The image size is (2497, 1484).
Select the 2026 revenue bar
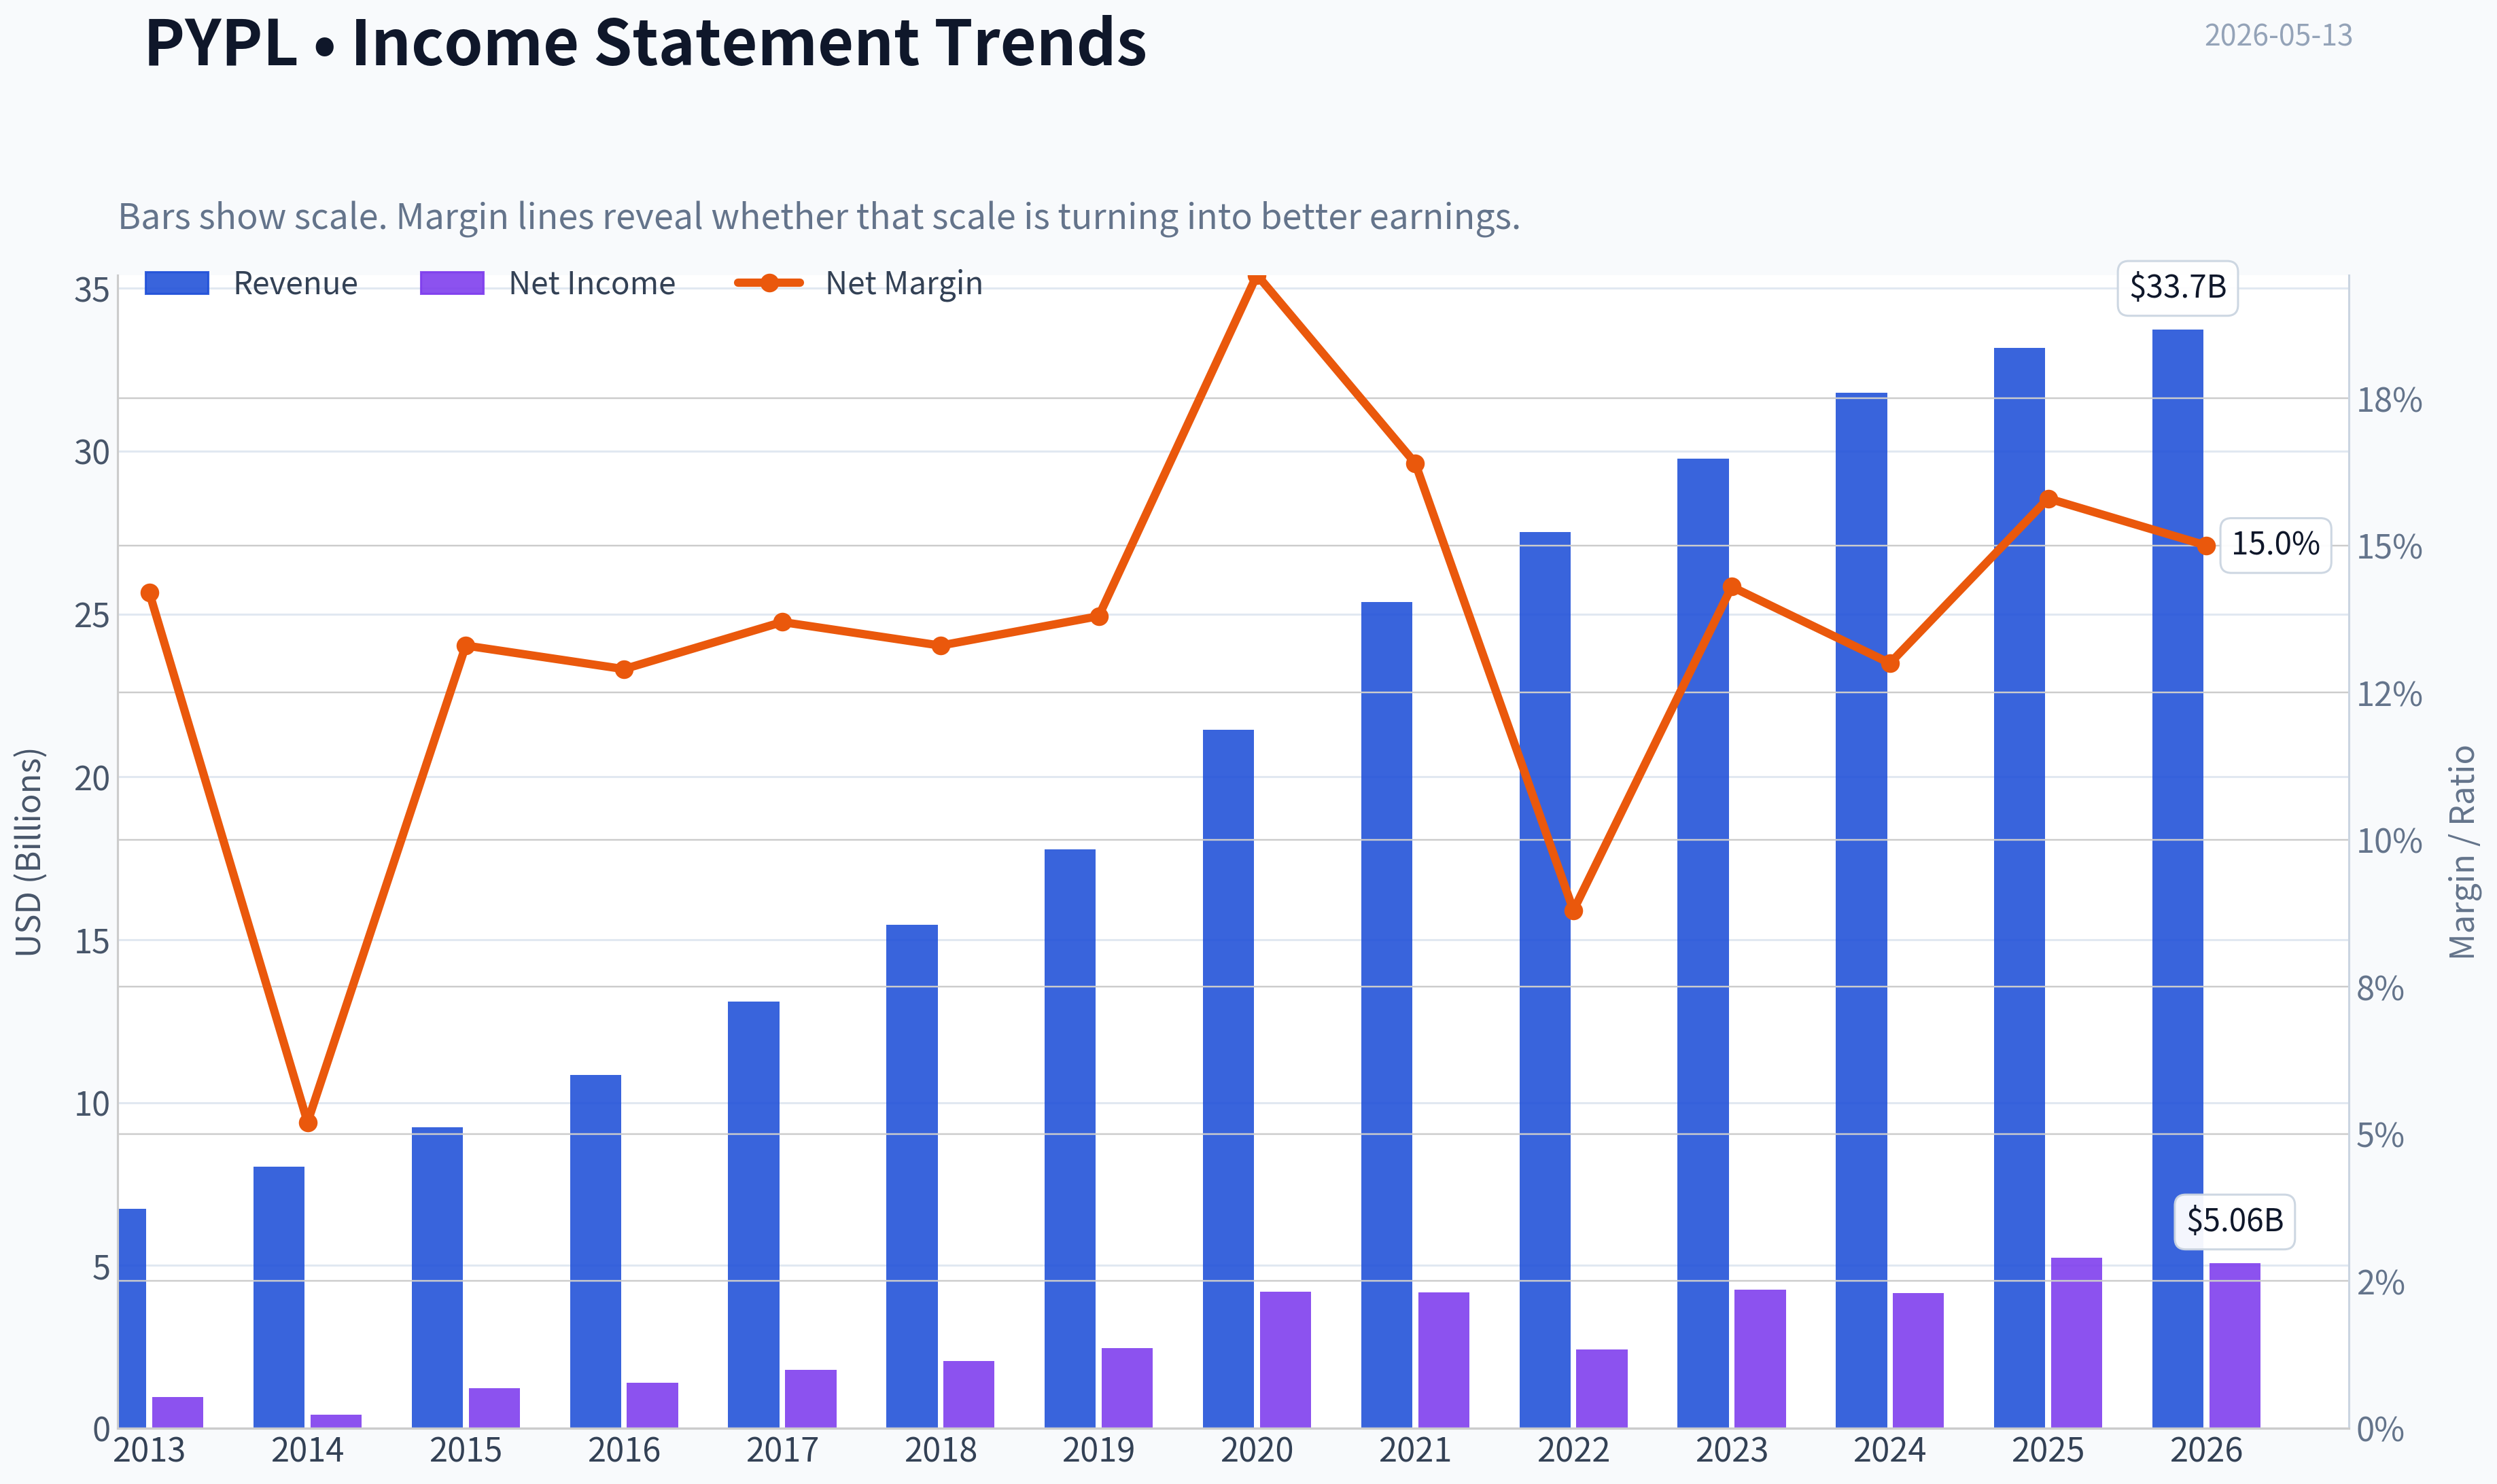pyautogui.click(x=2177, y=878)
